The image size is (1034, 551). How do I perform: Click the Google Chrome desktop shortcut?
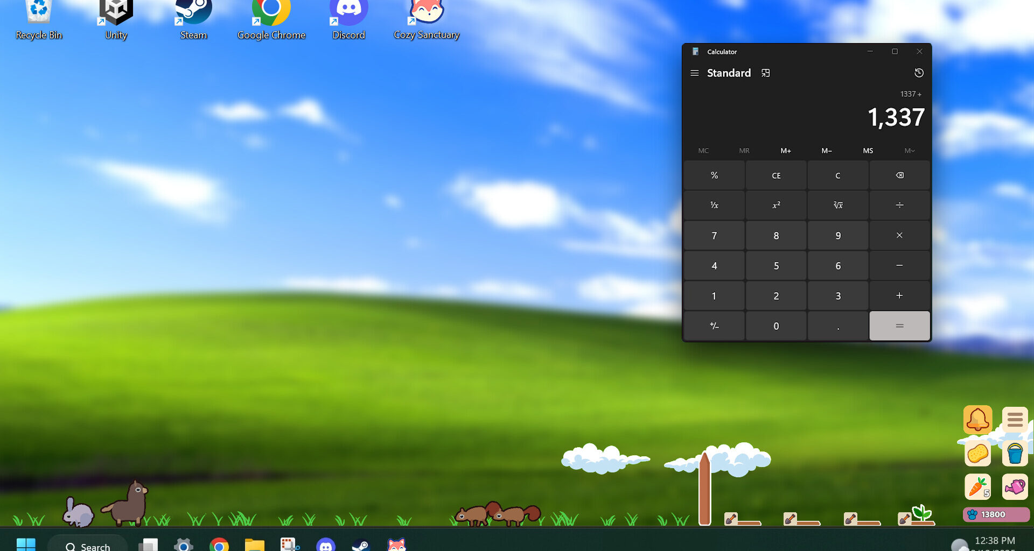(271, 20)
